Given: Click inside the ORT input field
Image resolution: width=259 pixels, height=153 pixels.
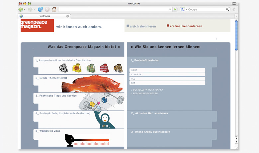Looking at the screenshot, I should click(167, 83).
